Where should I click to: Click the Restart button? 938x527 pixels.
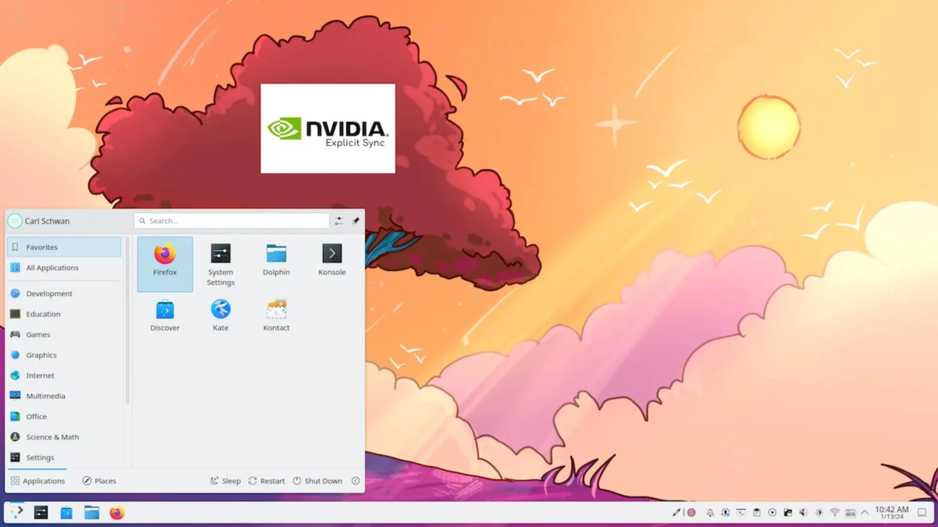[267, 481]
